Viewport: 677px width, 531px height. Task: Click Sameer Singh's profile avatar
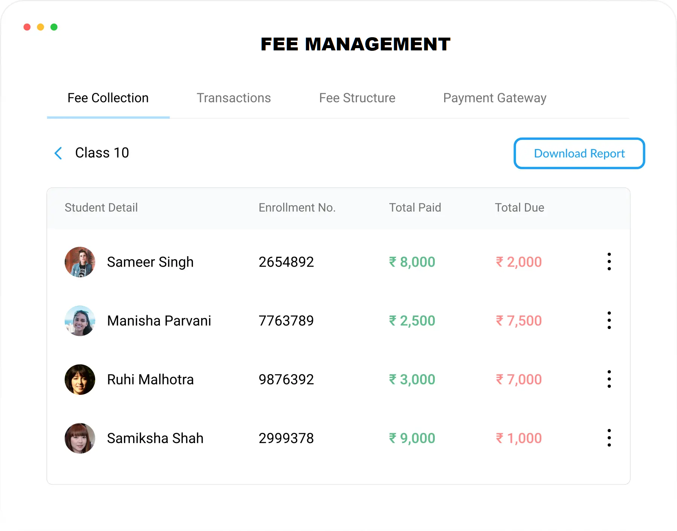point(80,262)
